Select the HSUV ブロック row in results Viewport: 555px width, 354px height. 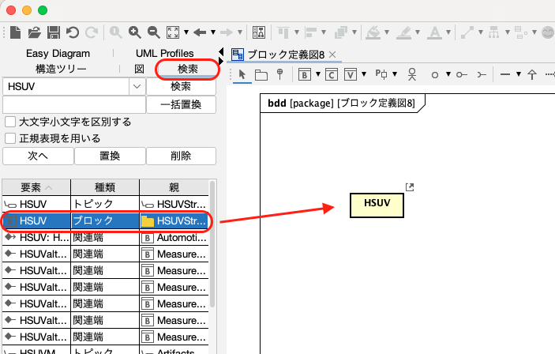(x=104, y=221)
